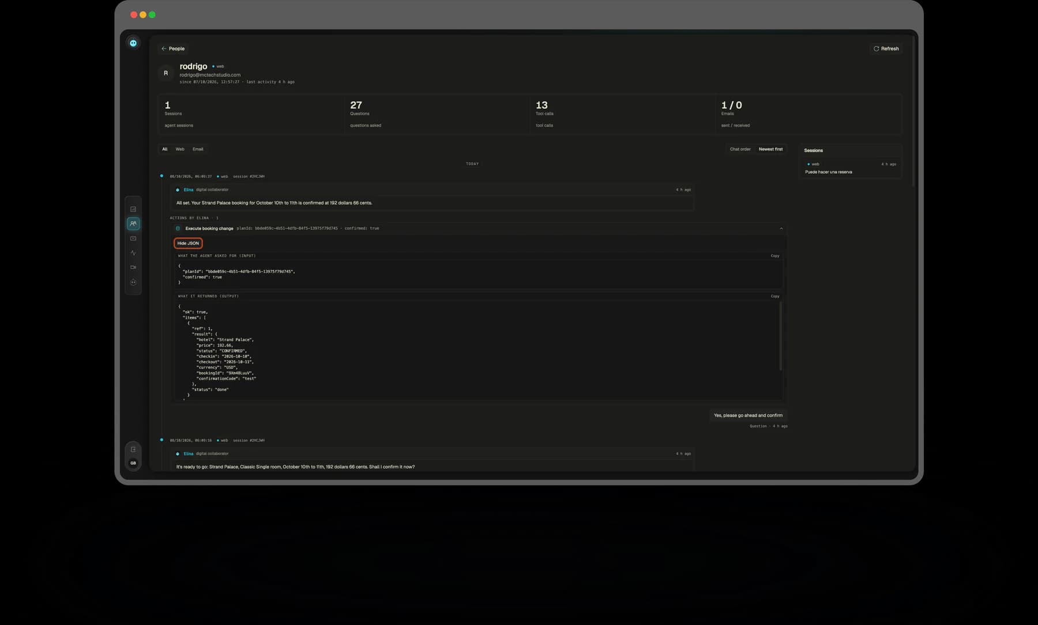Click the 'ACTIONS BY ELINA' label
The image size is (1038, 625).
194,218
